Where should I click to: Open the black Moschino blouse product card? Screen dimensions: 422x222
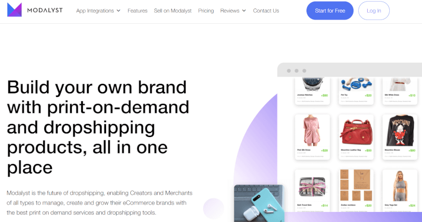(400, 137)
